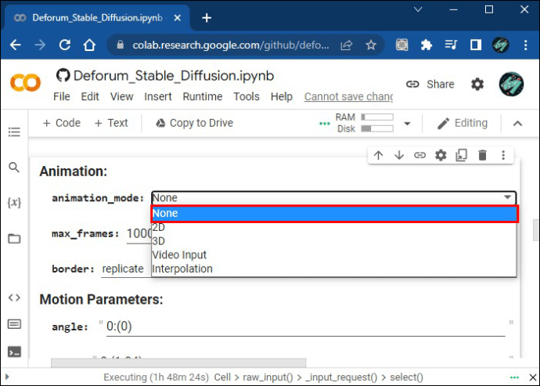540x386 pixels.
Task: Open Chrome three-dot menu
Action: [x=526, y=45]
